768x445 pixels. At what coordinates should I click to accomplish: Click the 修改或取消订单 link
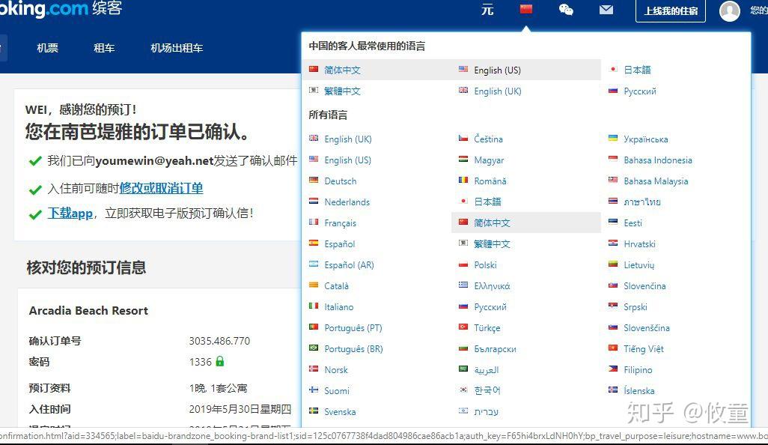161,188
